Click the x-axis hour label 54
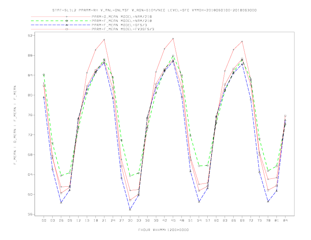The image size is (311, 240). [x=199, y=220]
